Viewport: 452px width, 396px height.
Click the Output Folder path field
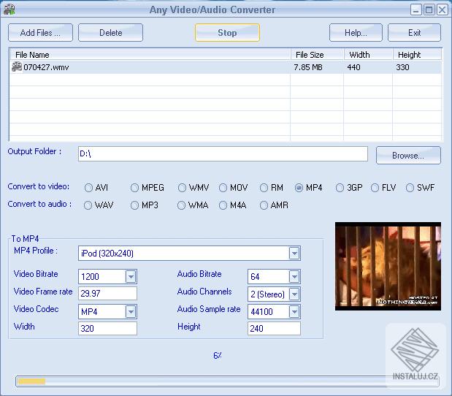(222, 153)
